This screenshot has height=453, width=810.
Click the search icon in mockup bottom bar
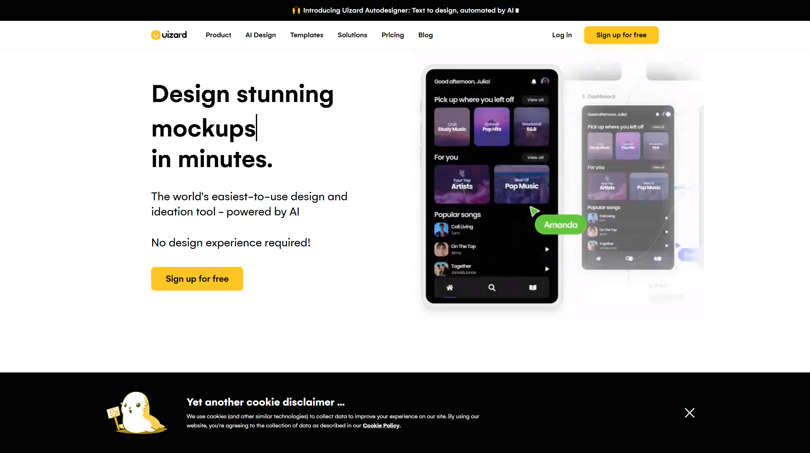491,288
